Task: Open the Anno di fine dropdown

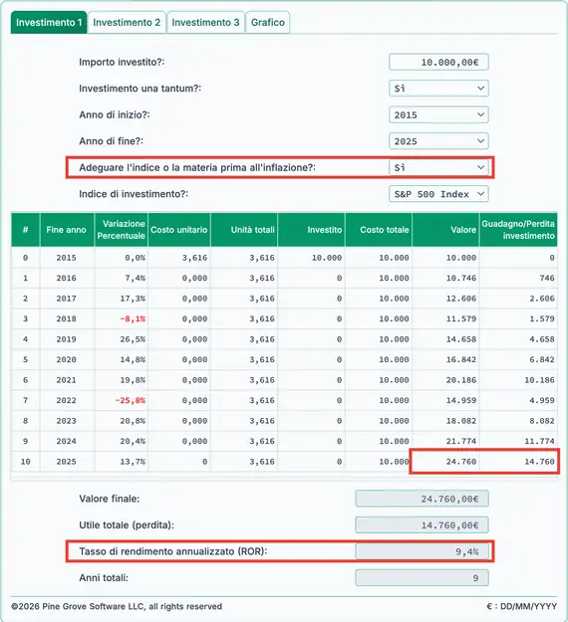Action: (438, 141)
